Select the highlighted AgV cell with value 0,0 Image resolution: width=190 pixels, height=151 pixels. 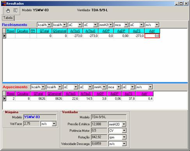click(152, 36)
